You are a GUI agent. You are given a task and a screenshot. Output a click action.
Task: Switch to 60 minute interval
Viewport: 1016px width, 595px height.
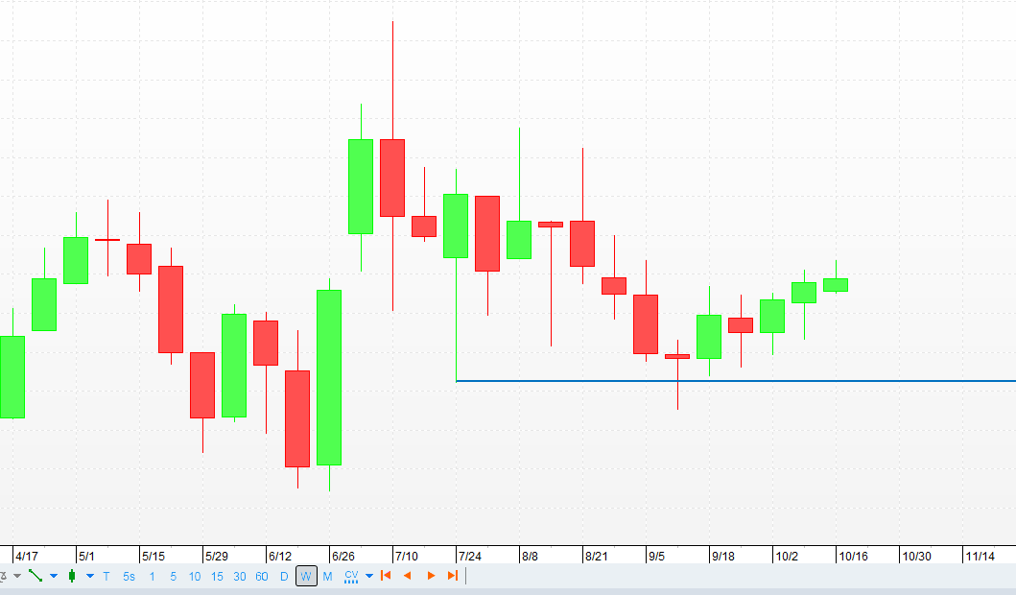pyautogui.click(x=262, y=576)
